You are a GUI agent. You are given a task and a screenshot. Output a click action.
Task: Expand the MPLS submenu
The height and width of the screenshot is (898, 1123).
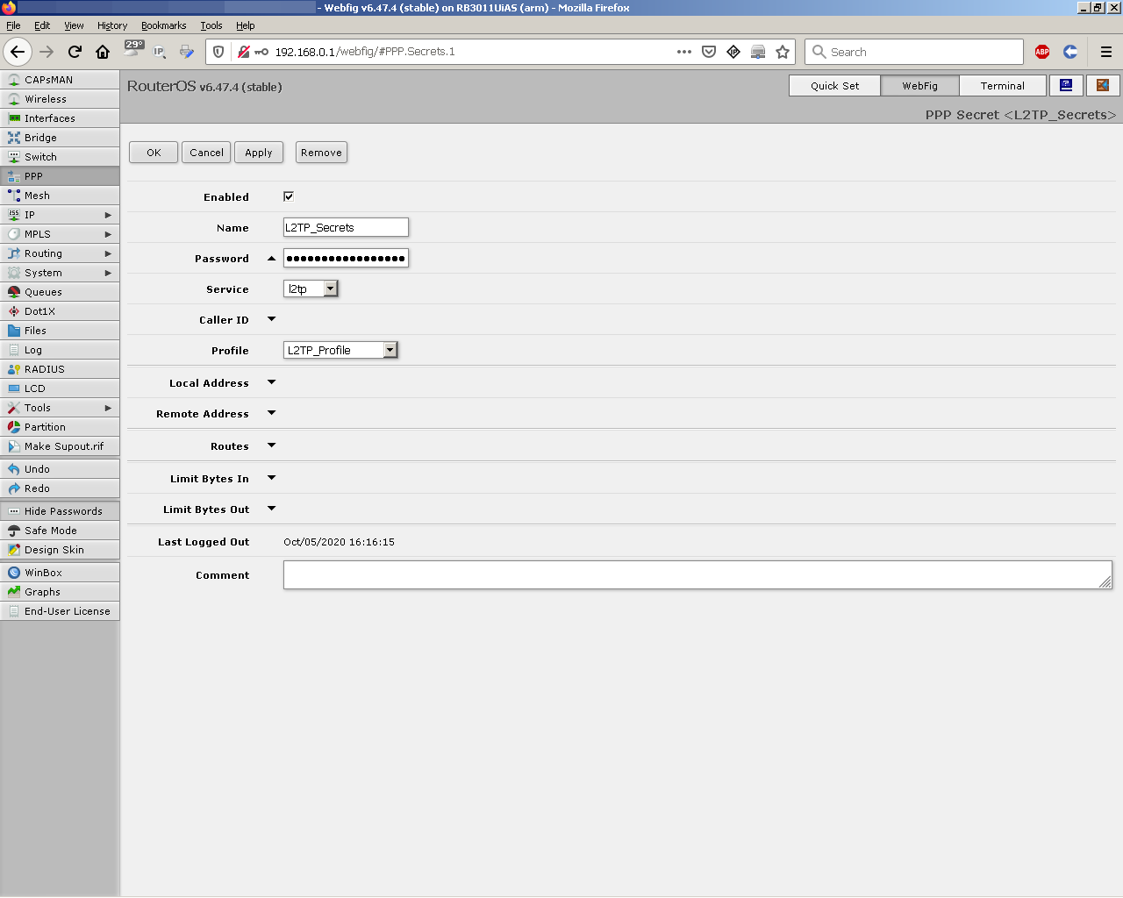60,234
